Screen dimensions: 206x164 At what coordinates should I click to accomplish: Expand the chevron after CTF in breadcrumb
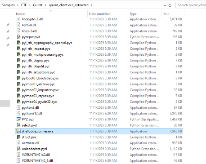point(30,5)
